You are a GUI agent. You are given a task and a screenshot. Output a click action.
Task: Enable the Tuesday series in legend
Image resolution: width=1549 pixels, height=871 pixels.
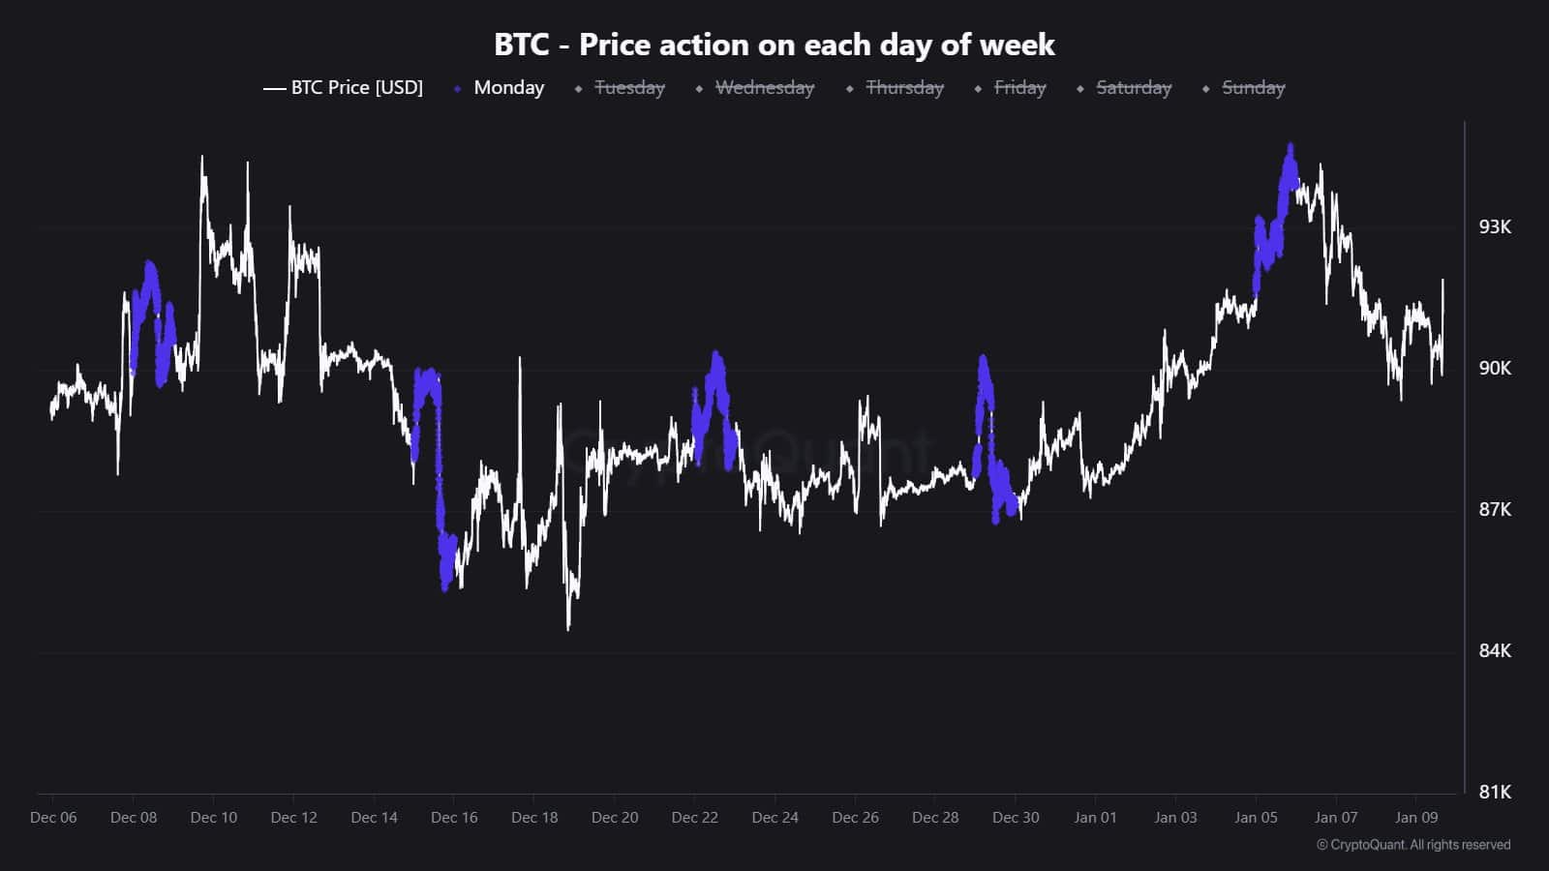(x=629, y=88)
